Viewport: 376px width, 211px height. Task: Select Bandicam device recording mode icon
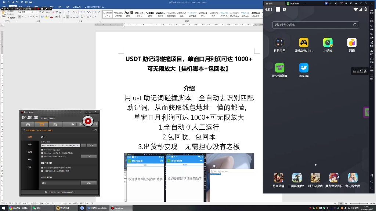(x=55, y=125)
